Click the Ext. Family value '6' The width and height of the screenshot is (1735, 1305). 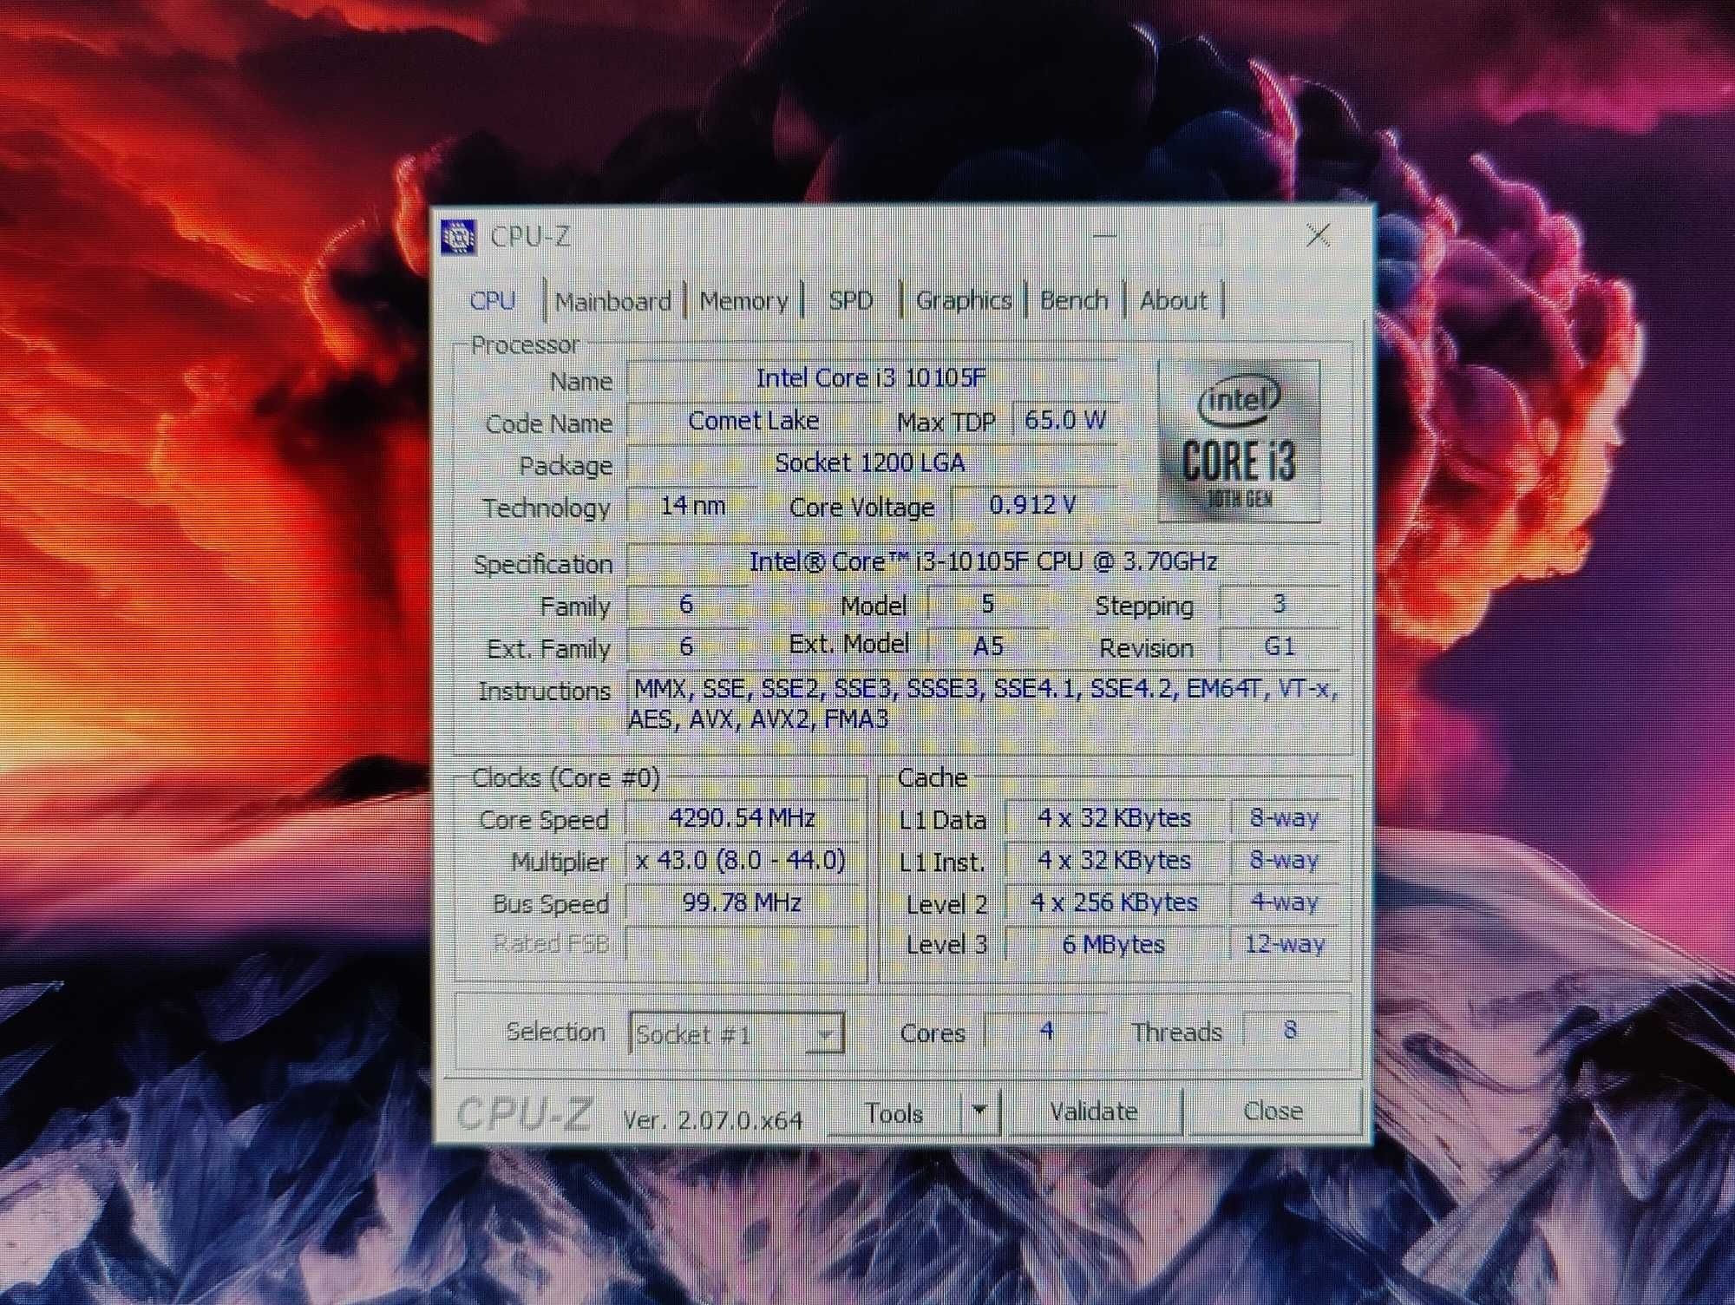click(686, 646)
